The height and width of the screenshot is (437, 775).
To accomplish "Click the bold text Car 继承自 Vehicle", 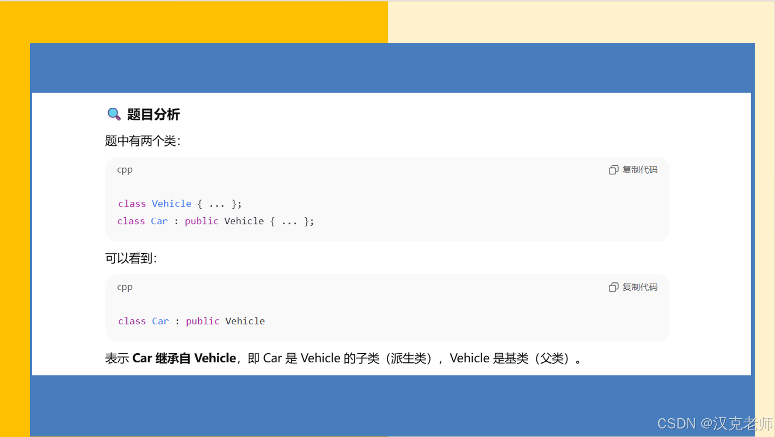I will 184,358.
